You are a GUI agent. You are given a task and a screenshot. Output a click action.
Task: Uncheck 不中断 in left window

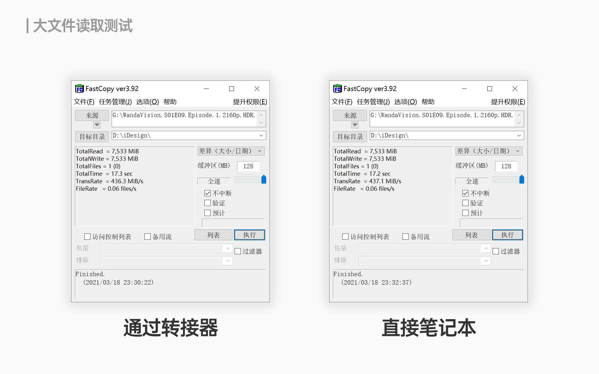207,193
